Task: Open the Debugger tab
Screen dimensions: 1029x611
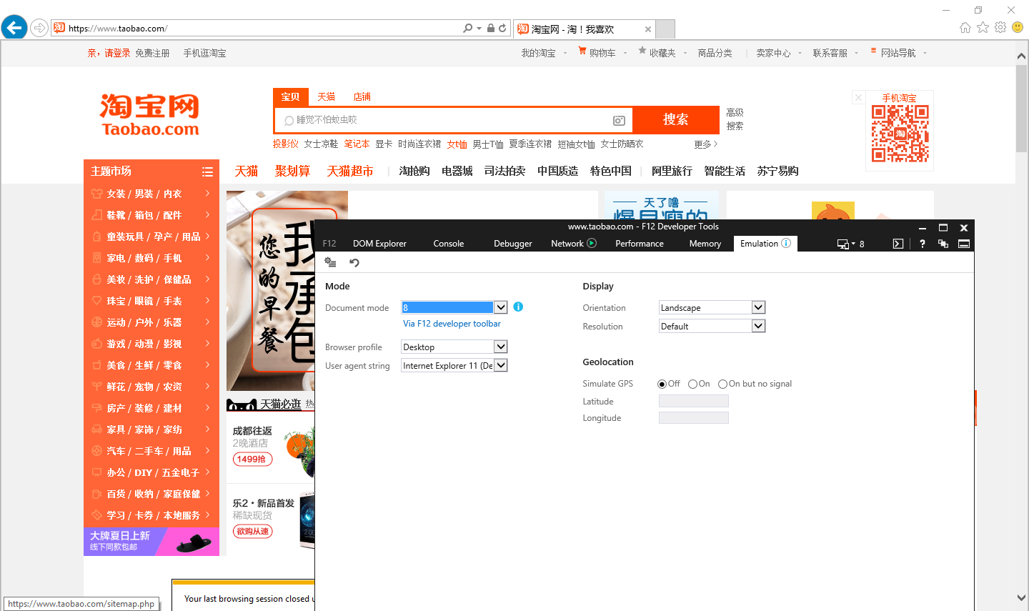Action: tap(512, 244)
